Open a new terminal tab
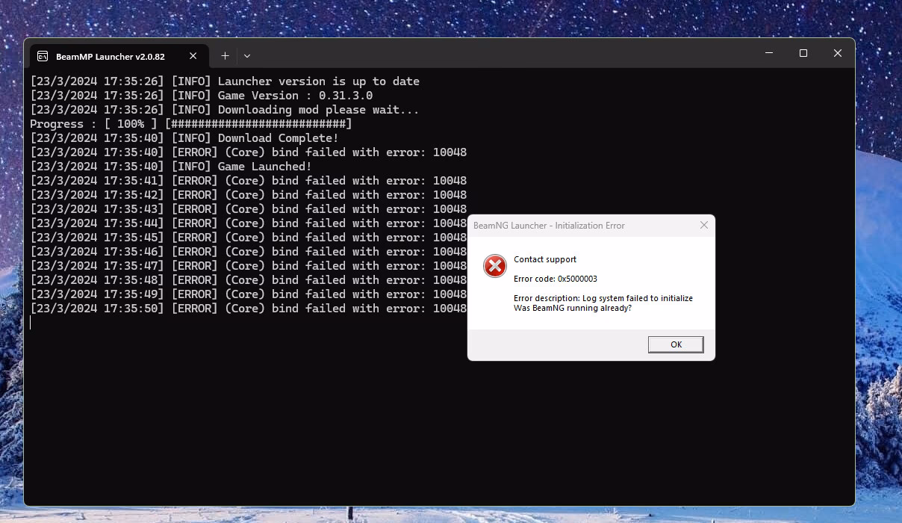The width and height of the screenshot is (902, 523). coord(225,55)
